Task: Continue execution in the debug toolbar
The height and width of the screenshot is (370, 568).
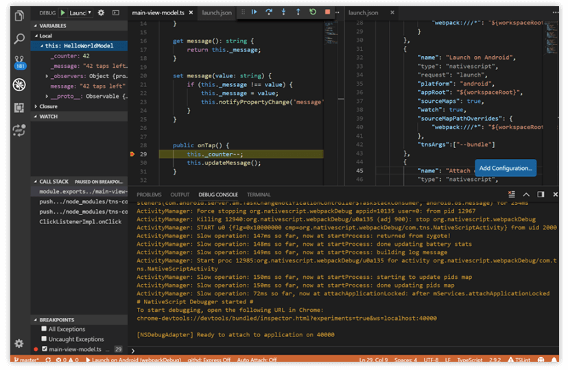Action: [x=255, y=12]
